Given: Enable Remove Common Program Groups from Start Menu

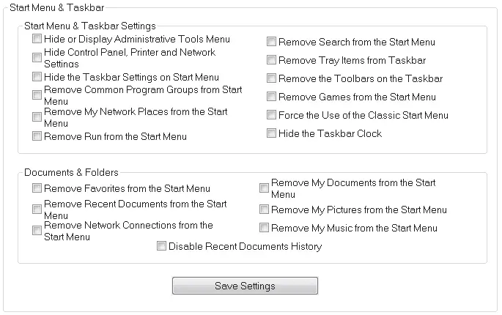Looking at the screenshot, I should (37, 96).
